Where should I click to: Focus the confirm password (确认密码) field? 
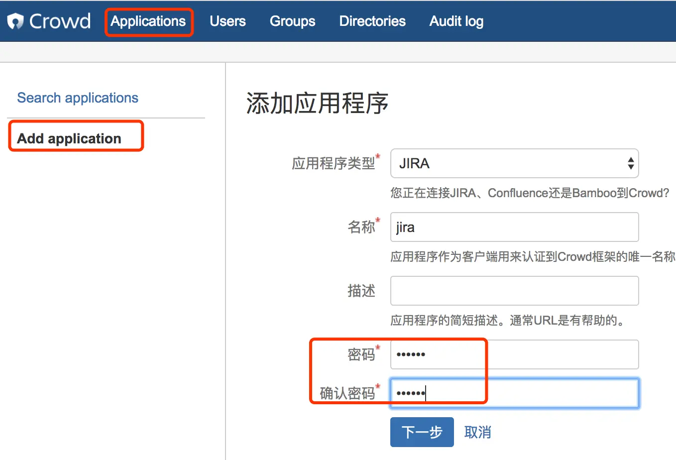tap(514, 393)
